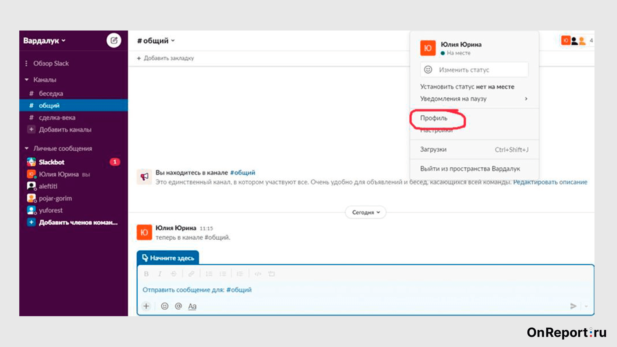
Task: Click the #общий link in channel intro
Action: (x=243, y=173)
